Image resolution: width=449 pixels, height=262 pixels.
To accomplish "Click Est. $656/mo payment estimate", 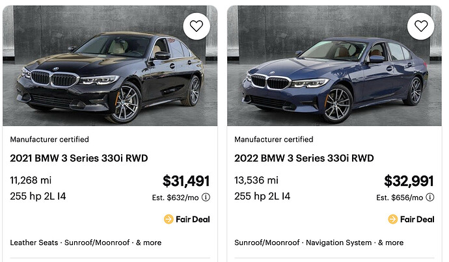I will (398, 198).
